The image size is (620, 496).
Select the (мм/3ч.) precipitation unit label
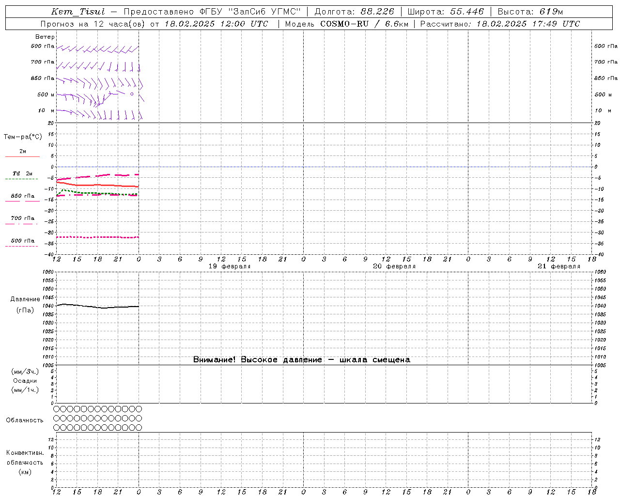click(x=25, y=372)
